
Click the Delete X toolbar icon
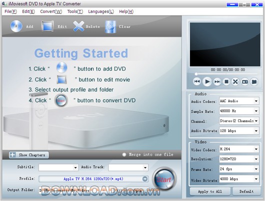[78, 26]
